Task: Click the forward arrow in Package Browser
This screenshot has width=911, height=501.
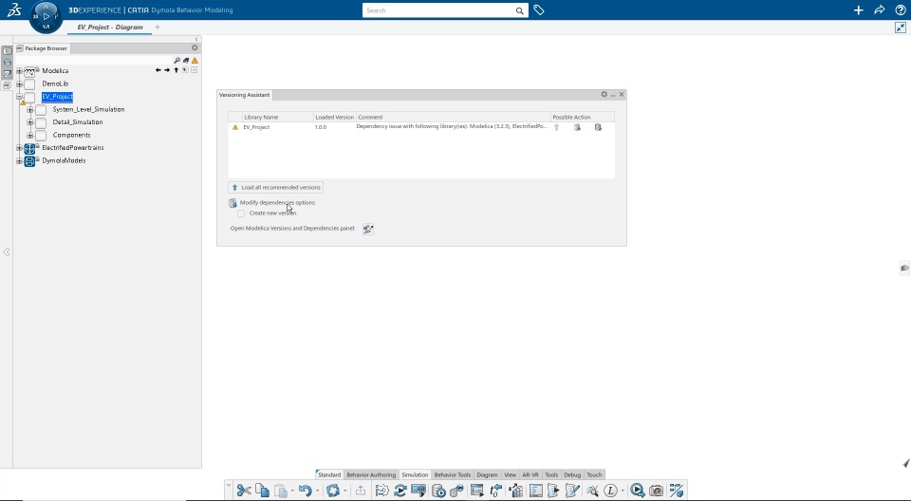Action: pyautogui.click(x=167, y=70)
